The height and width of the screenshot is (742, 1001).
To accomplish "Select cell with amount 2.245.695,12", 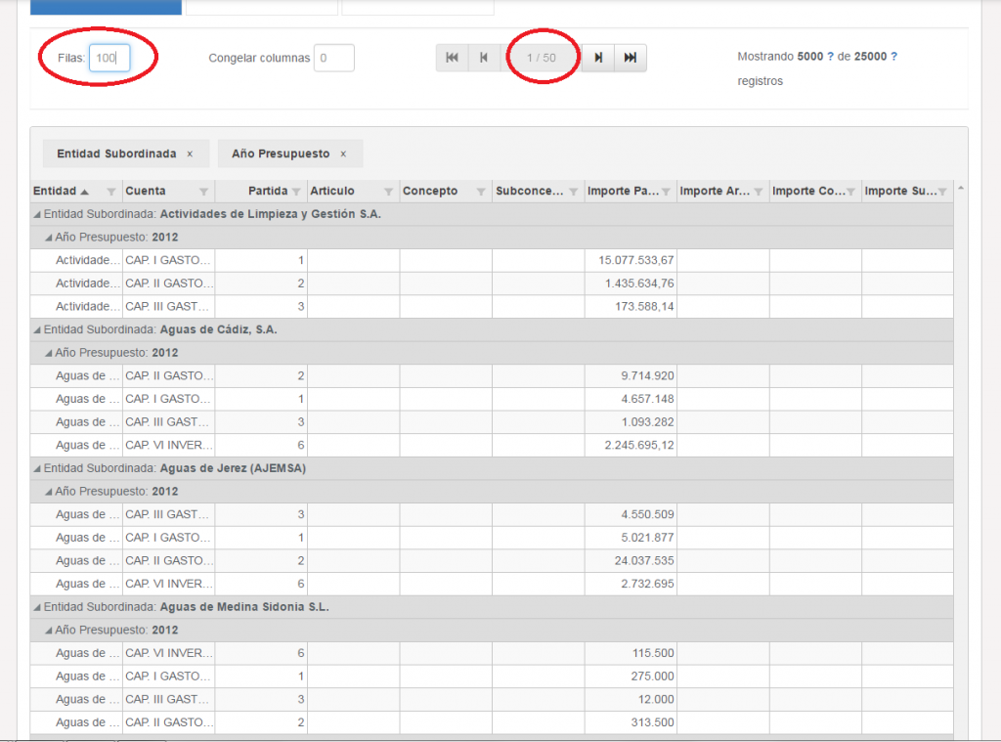I will point(631,445).
